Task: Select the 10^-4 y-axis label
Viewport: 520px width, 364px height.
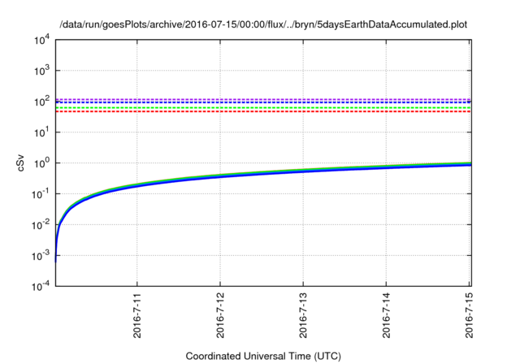Action: pos(41,286)
